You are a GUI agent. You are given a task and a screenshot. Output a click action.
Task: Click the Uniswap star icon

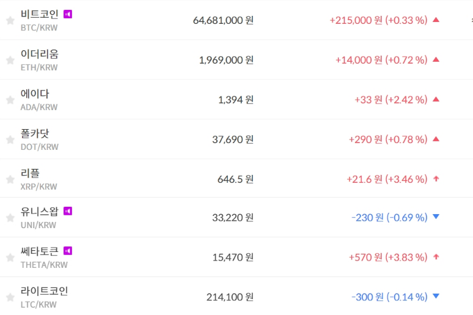point(10,217)
